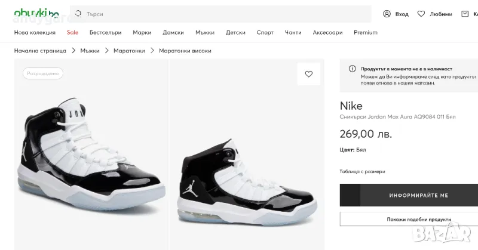The height and width of the screenshot is (250, 478).
Task: Click the user account icon next to Вход
Action: (x=387, y=14)
